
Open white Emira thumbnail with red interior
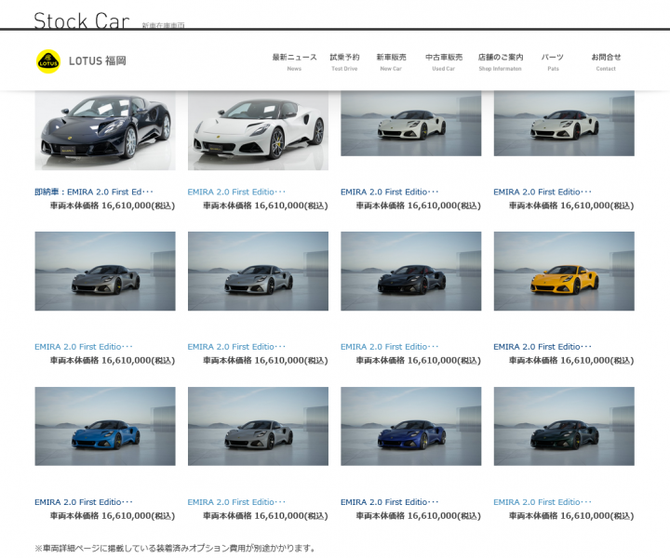pos(564,124)
